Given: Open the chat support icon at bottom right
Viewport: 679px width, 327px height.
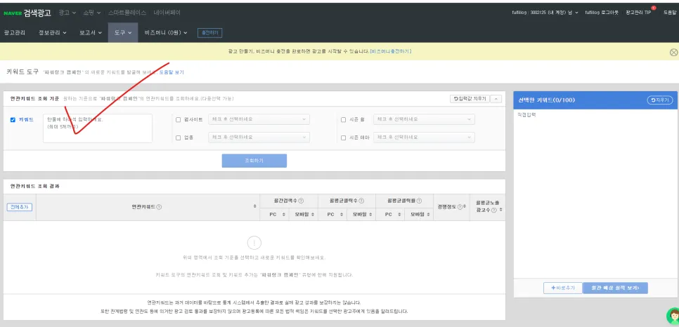Looking at the screenshot, I should [x=673, y=317].
